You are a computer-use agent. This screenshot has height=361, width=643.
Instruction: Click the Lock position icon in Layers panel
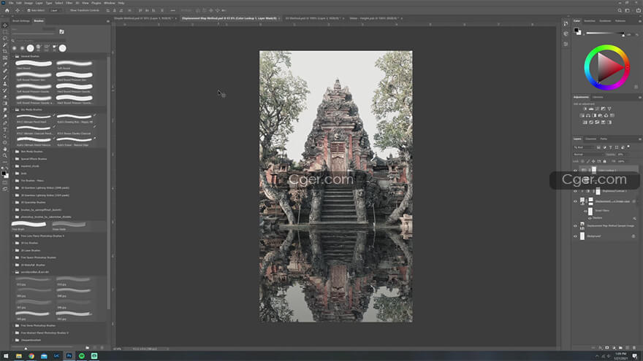[x=593, y=161]
